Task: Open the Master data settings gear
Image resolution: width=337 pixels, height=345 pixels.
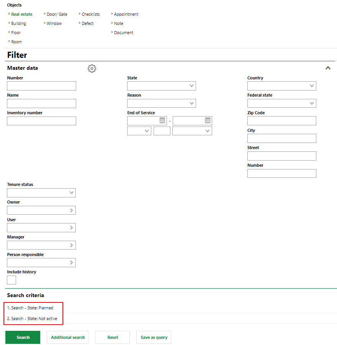Action: pyautogui.click(x=92, y=69)
